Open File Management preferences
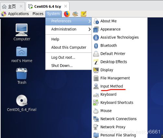This screenshot has height=138, width=163. tap(119, 78)
